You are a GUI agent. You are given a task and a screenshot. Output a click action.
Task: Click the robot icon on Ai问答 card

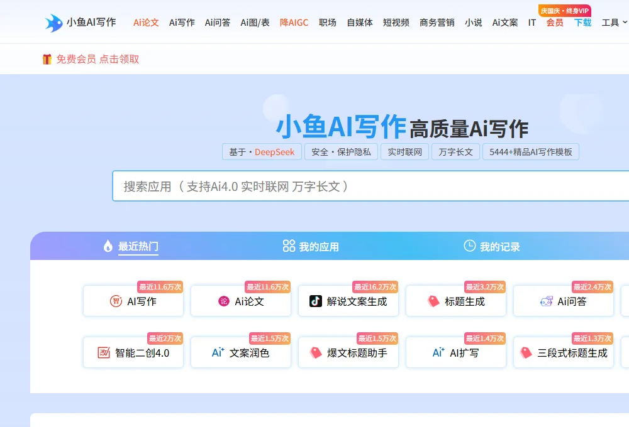[547, 301]
